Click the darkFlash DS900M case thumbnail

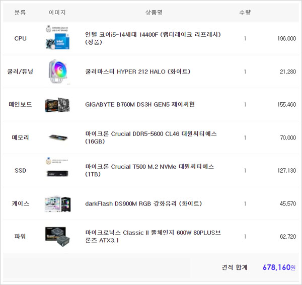pyautogui.click(x=57, y=204)
